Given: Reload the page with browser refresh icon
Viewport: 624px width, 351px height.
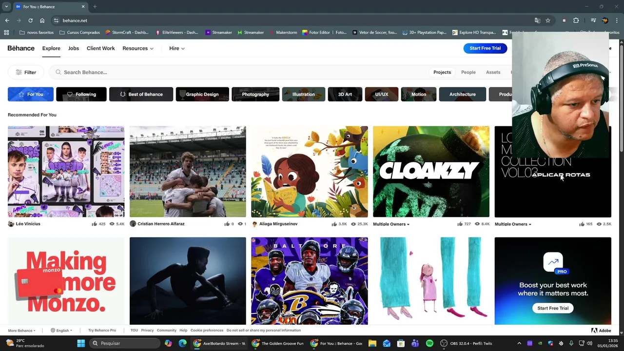Looking at the screenshot, I should point(30,20).
